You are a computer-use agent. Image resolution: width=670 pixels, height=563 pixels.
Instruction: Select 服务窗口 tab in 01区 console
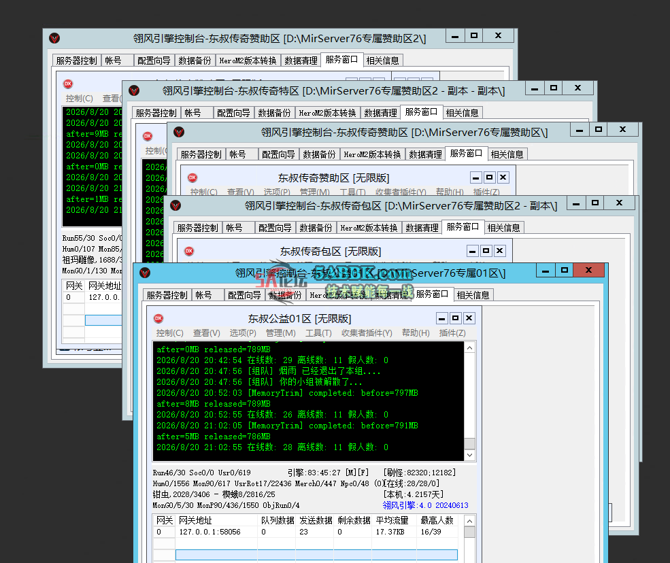click(x=432, y=294)
